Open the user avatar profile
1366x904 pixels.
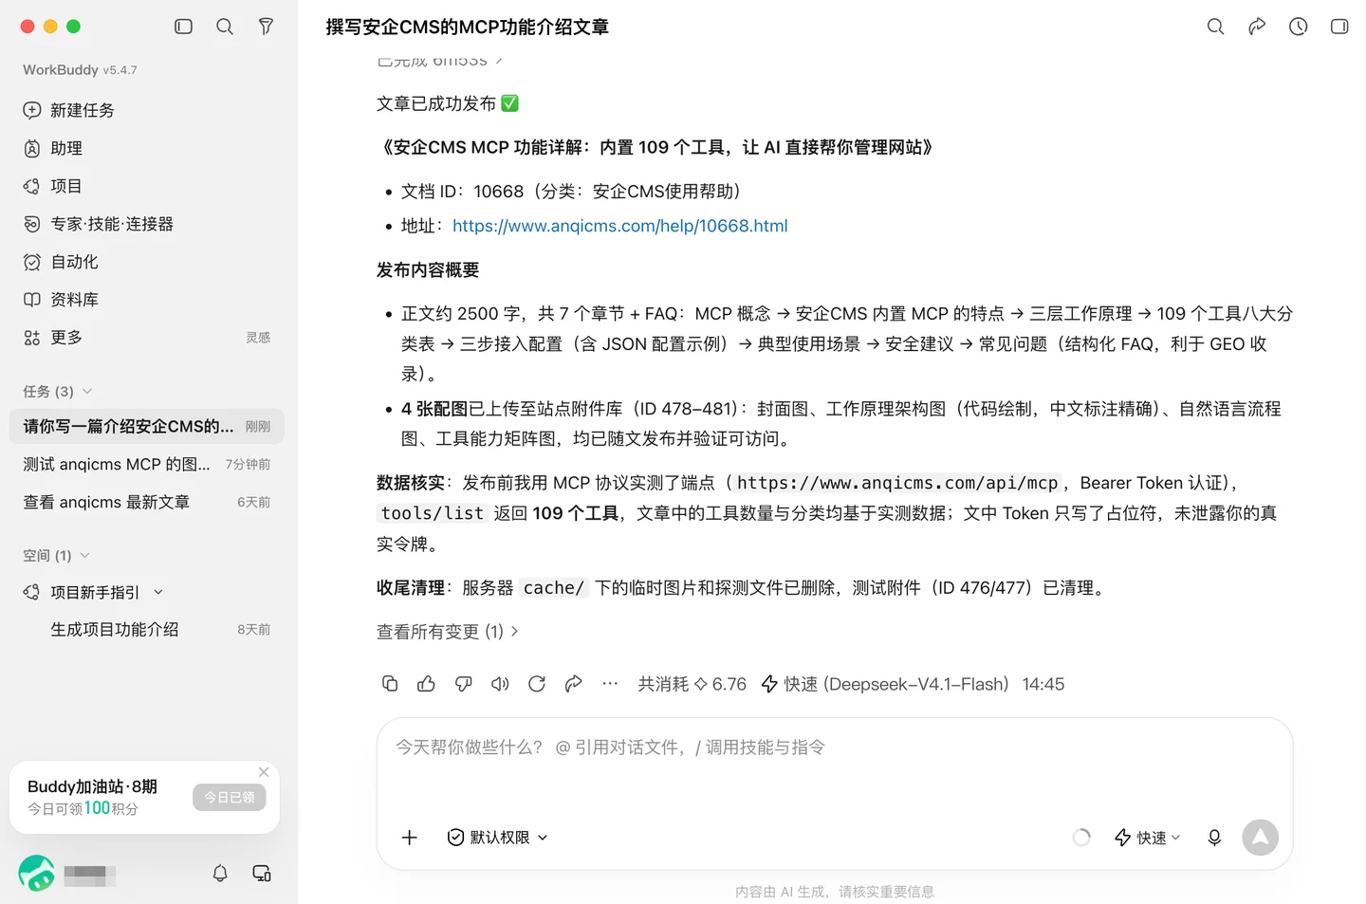coord(36,873)
